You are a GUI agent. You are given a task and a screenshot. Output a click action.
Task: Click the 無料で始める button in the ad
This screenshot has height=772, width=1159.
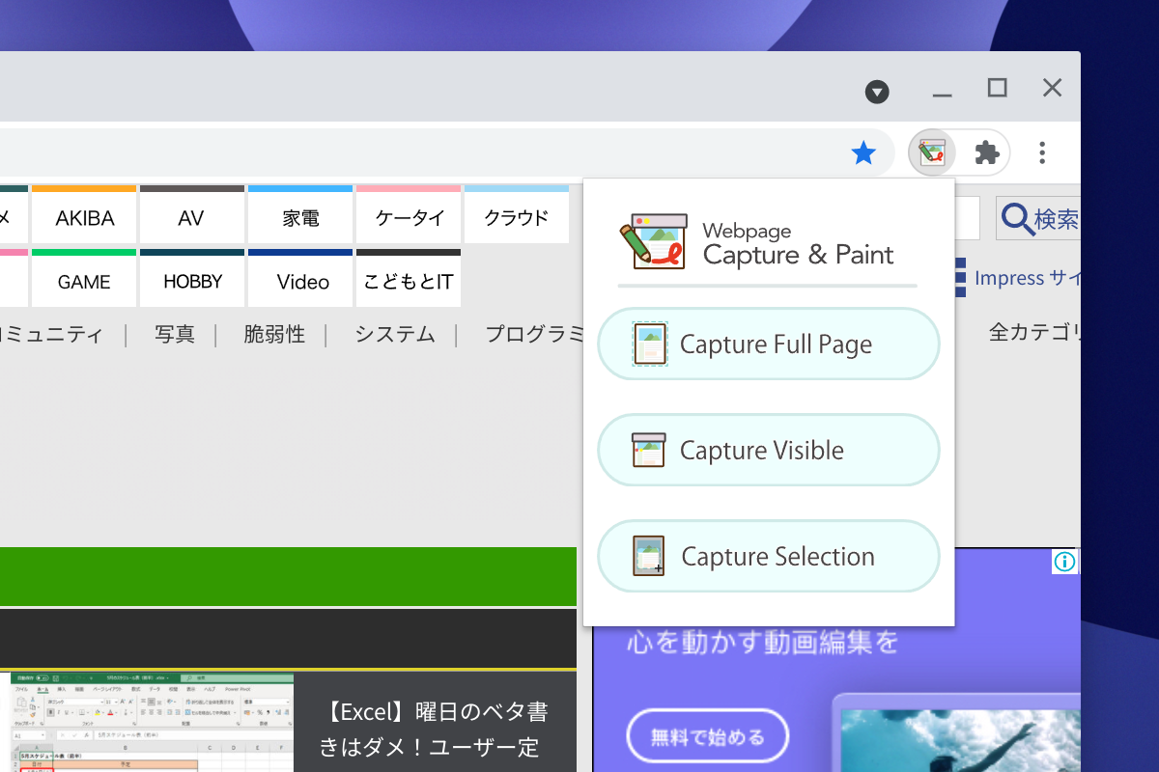pos(708,735)
